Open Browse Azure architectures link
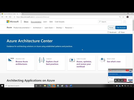Screen dimensions: 134x100 22,63
